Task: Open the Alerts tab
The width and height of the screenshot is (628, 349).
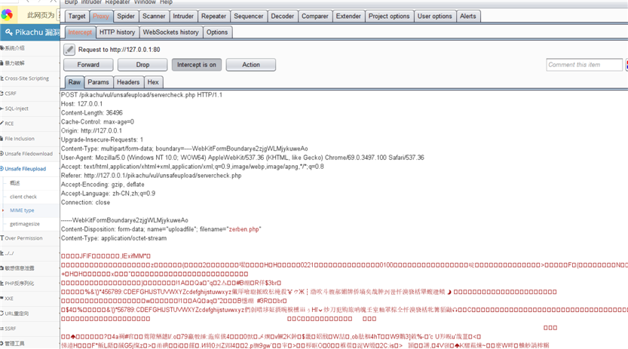Action: point(467,16)
